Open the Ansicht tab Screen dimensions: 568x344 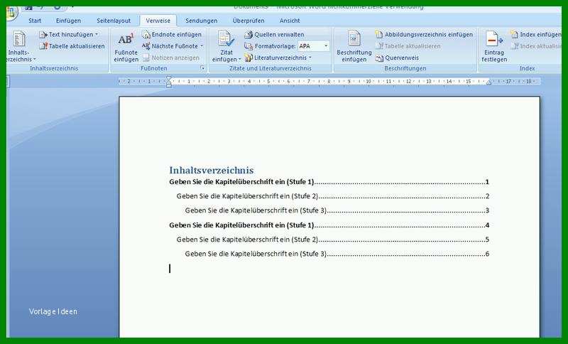coord(290,21)
